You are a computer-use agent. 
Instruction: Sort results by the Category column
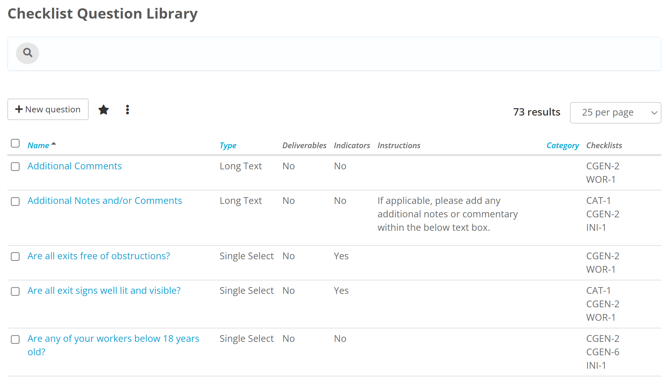pyautogui.click(x=563, y=145)
